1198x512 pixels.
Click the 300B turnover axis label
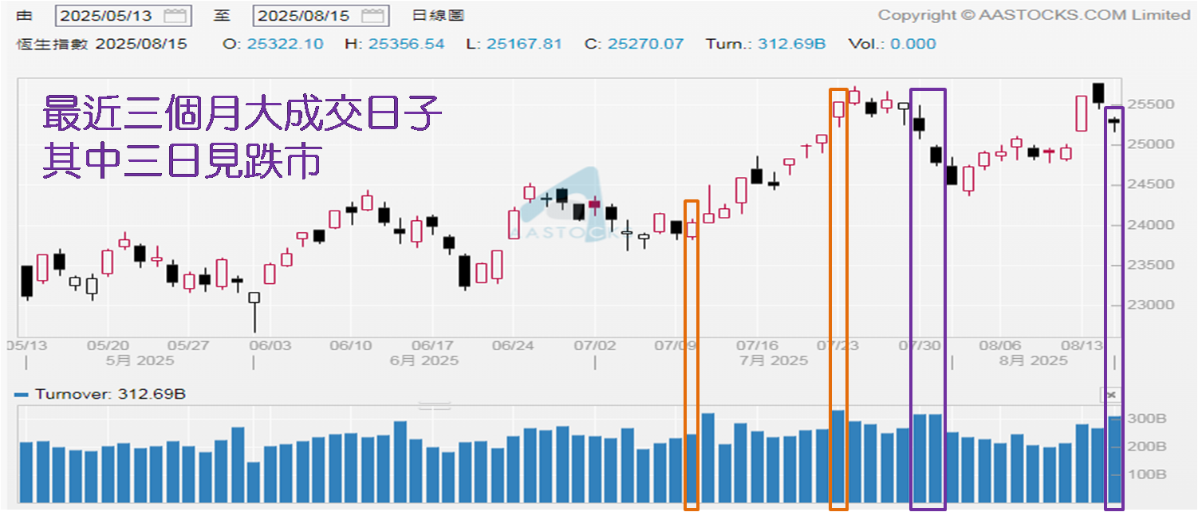(x=1149, y=419)
